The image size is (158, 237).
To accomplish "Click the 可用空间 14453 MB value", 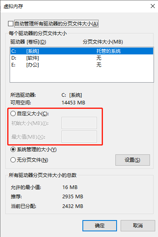I will tap(74, 103).
